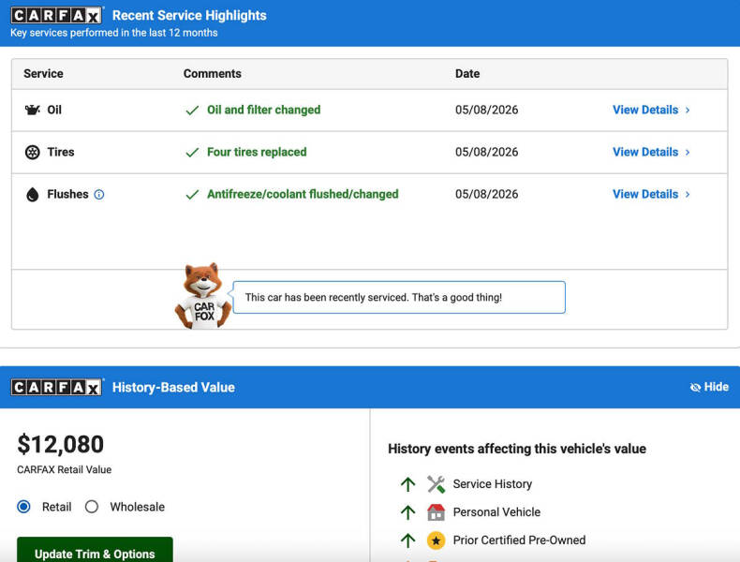Click the Car Fox mascot image
Image resolution: width=740 pixels, height=562 pixels.
tap(203, 296)
